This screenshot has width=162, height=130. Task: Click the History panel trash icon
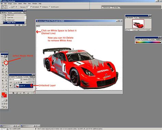[23, 25]
